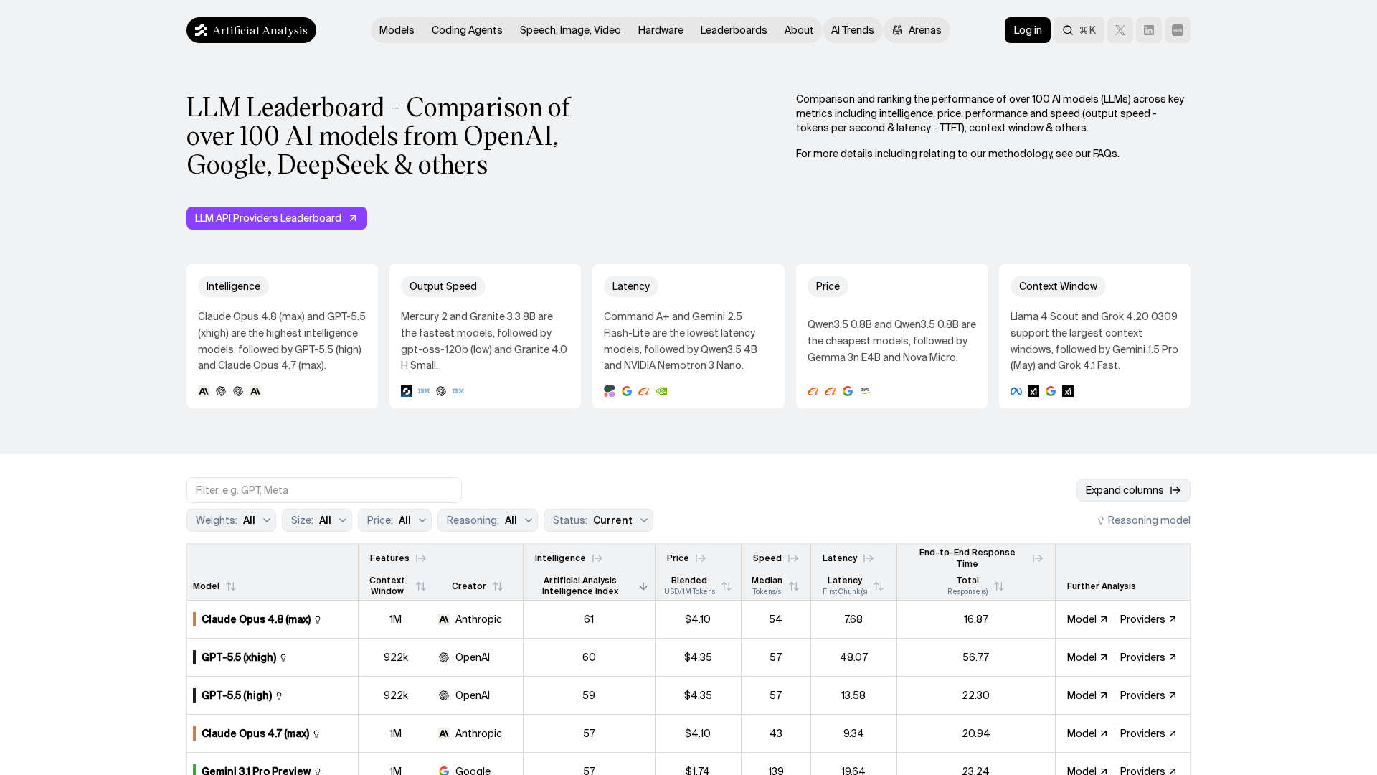Expand End-to-End Response Time column group

tap(1038, 558)
